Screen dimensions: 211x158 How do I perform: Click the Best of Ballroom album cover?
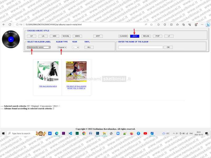pyautogui.click(x=76, y=72)
